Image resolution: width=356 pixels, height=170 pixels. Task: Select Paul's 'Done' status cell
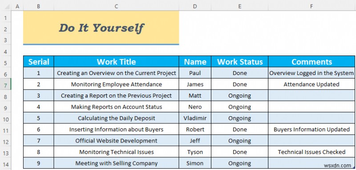coord(239,73)
